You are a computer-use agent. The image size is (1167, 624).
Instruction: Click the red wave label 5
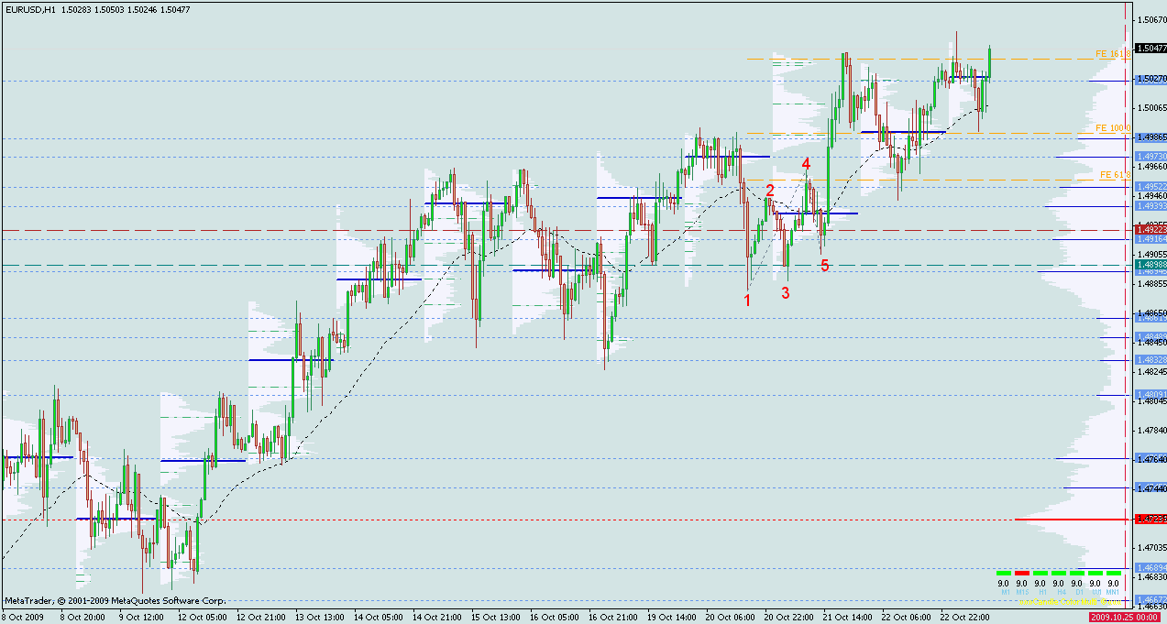pos(825,266)
